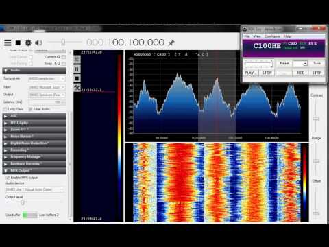329x247 pixels.
Task: Expand the AGC panel
Action: [34, 116]
